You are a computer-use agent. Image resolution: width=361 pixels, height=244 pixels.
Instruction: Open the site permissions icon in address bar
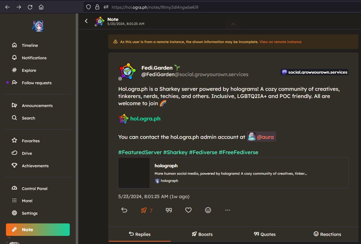coord(106,7)
